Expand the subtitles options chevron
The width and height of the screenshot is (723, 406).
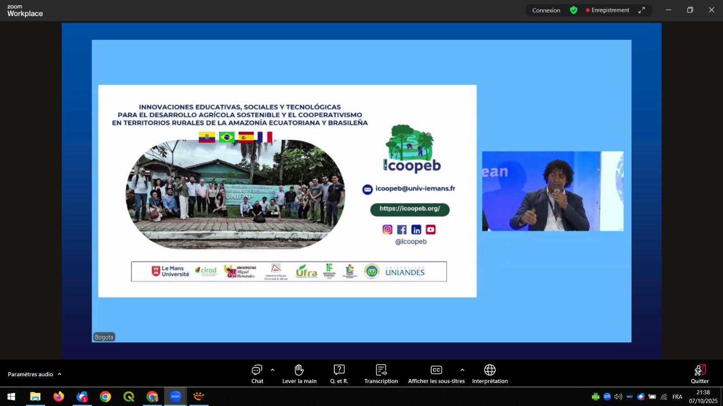coord(462,370)
